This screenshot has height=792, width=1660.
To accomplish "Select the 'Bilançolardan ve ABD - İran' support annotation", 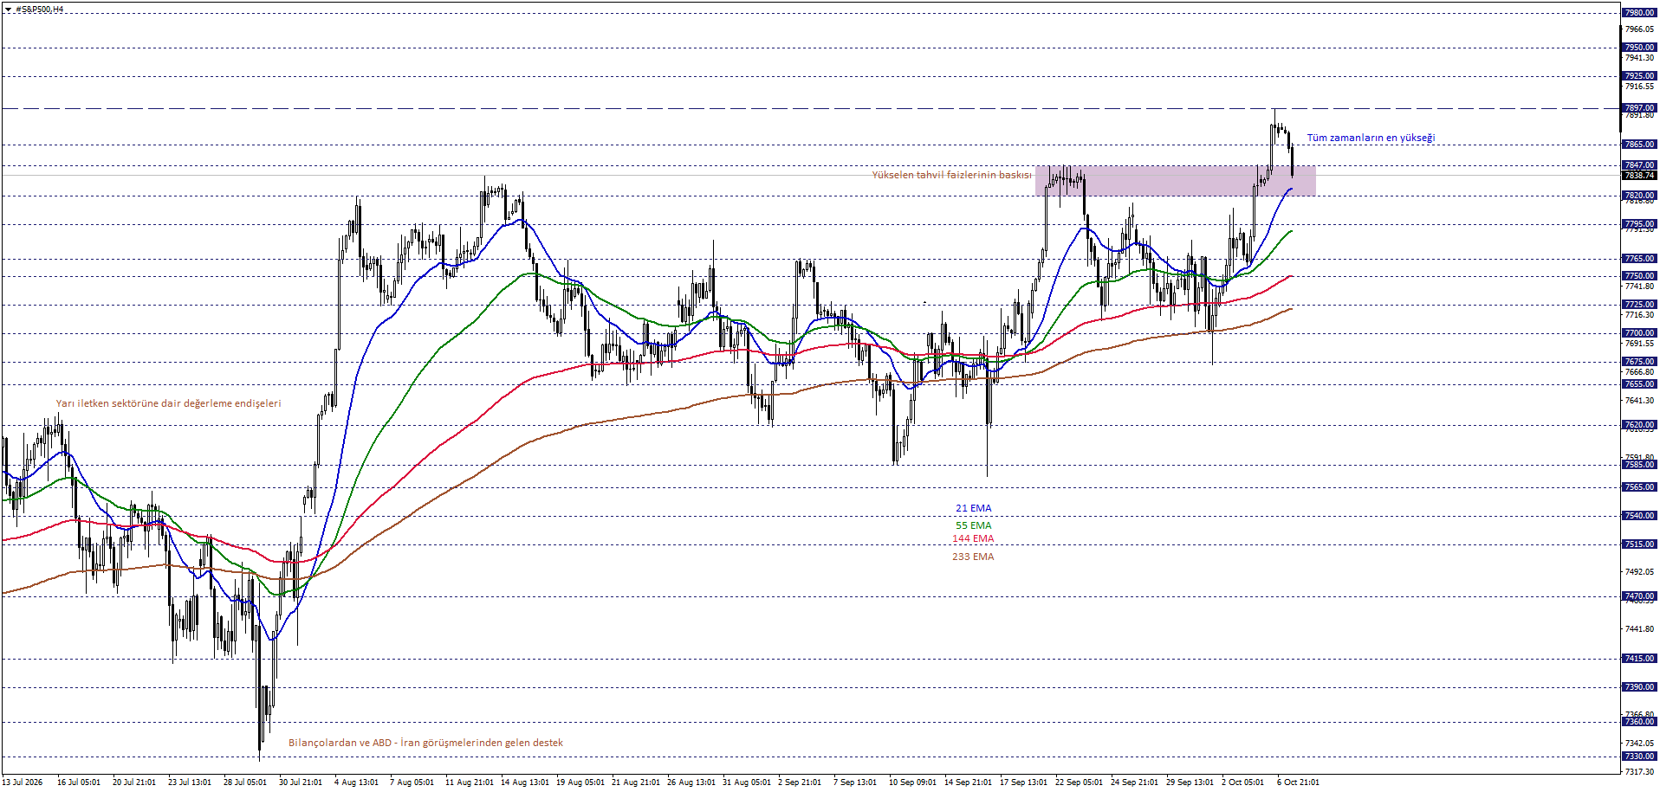I will [x=425, y=743].
